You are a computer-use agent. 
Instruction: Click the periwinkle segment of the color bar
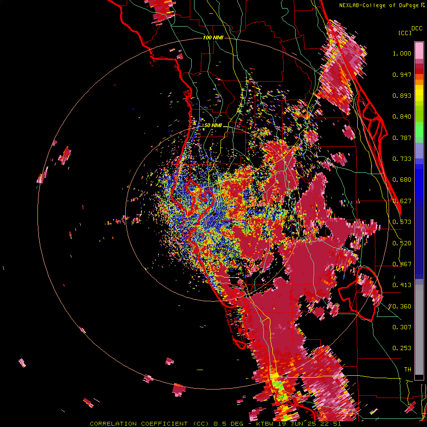pos(419,150)
